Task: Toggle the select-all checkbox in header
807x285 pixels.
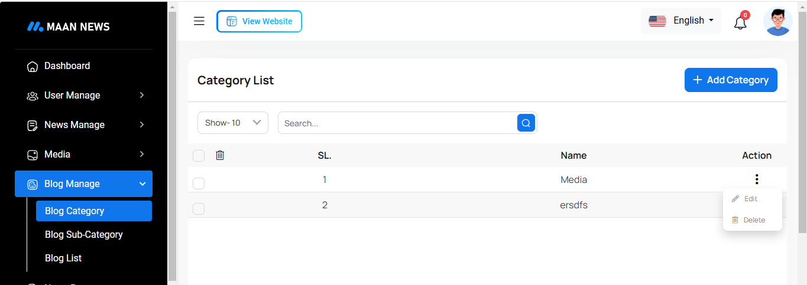Action: point(199,156)
